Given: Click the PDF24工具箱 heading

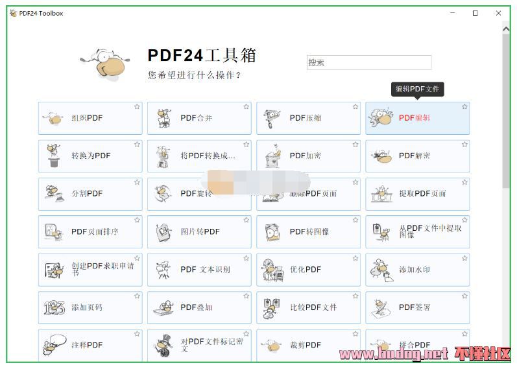Looking at the screenshot, I should 202,55.
